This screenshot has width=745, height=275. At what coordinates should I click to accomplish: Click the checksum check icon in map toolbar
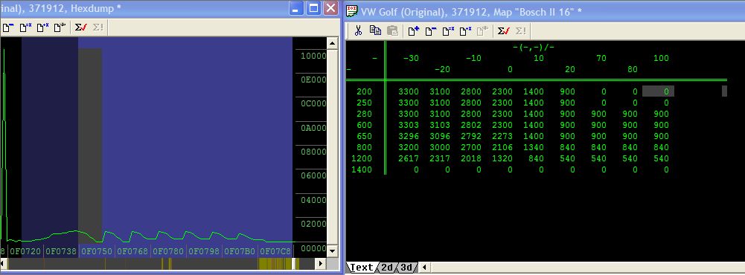click(504, 30)
